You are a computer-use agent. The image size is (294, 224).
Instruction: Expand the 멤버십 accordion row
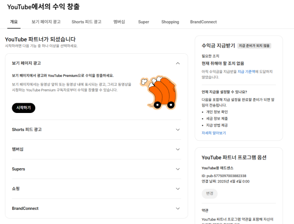[x=177, y=149]
